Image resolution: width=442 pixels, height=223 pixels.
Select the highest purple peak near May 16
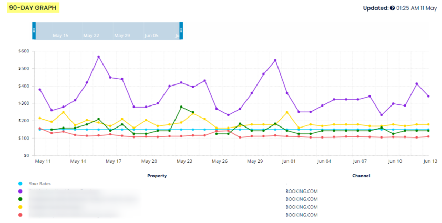pos(98,57)
